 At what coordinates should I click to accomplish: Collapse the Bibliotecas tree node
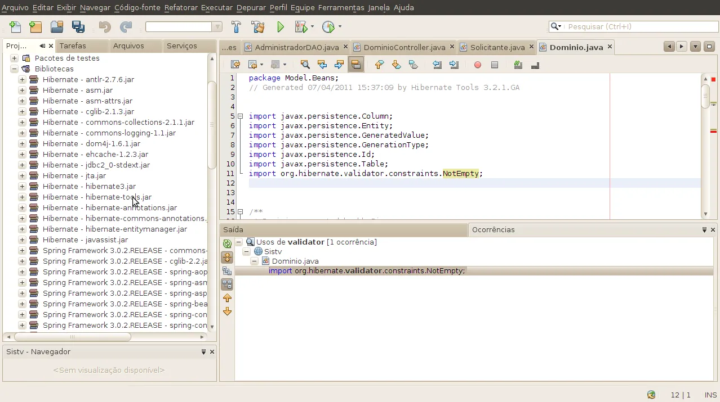(14, 69)
